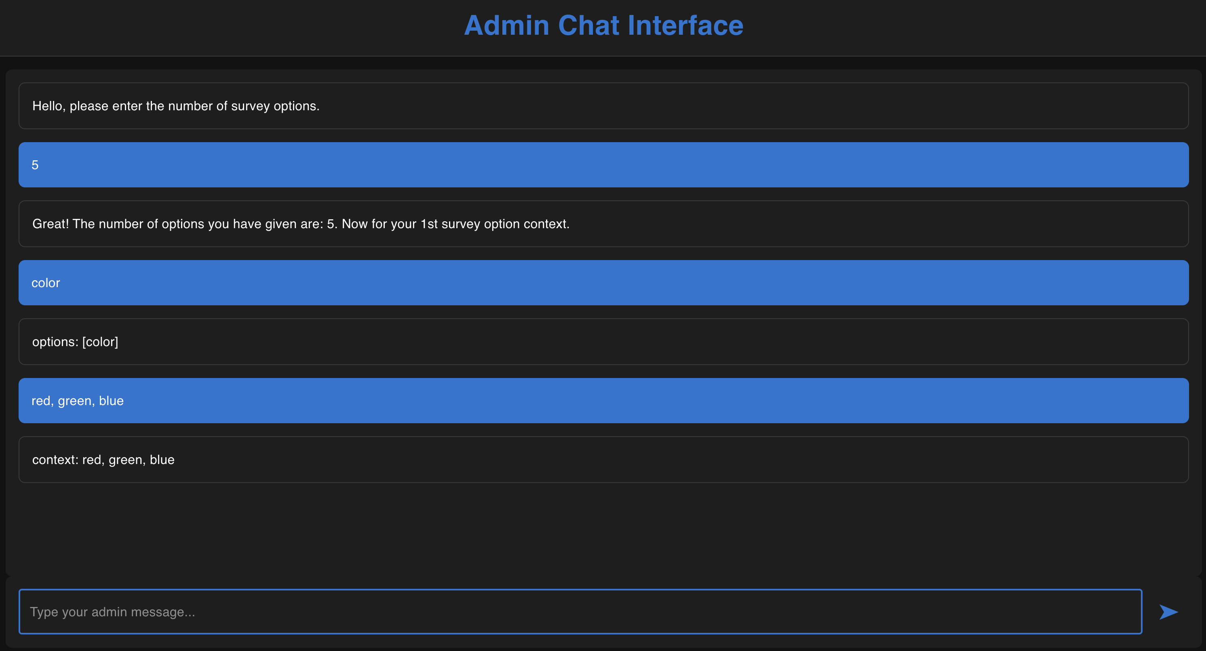Click the word 'context:' in last message
The image size is (1206, 651).
click(55, 460)
